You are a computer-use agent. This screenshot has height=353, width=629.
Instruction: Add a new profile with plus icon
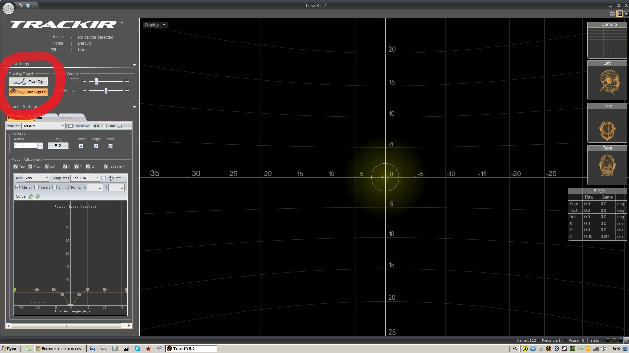96,126
